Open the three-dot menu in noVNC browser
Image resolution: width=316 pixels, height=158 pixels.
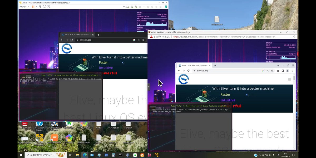point(292,71)
